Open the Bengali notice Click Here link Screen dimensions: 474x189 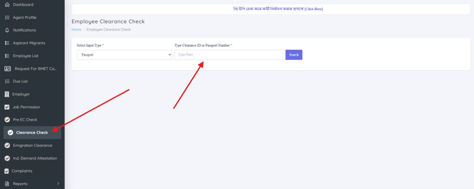point(313,9)
